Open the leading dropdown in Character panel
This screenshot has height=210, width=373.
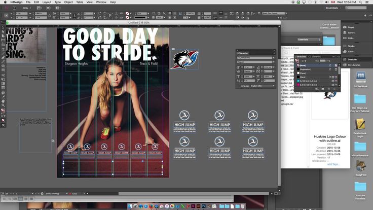tap(274, 67)
